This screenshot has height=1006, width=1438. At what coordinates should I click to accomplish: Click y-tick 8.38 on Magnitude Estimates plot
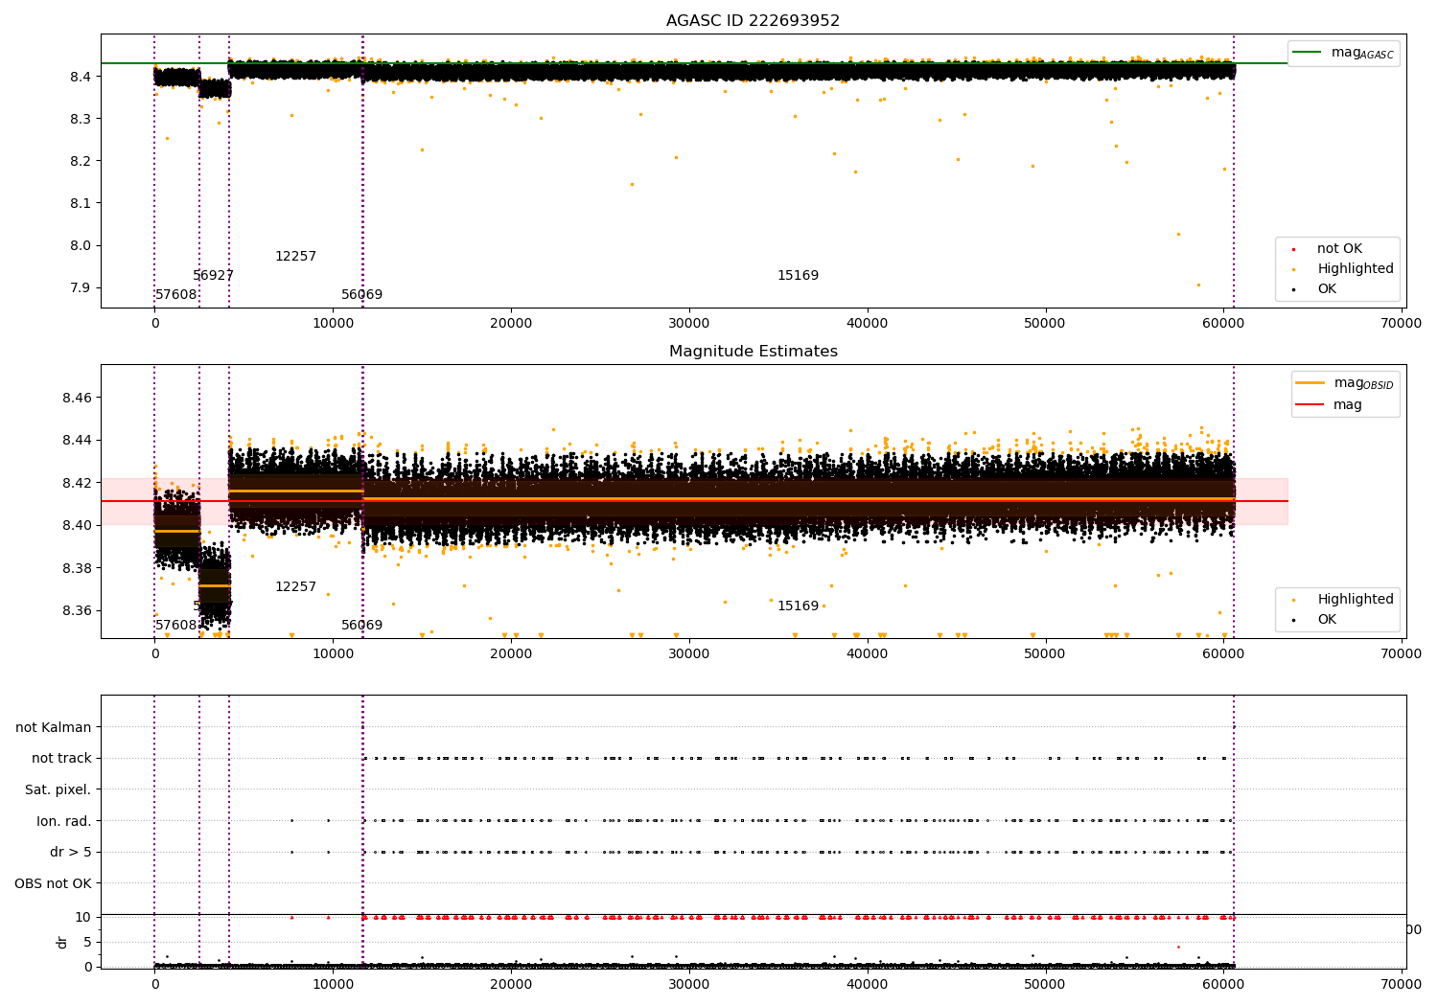point(77,568)
